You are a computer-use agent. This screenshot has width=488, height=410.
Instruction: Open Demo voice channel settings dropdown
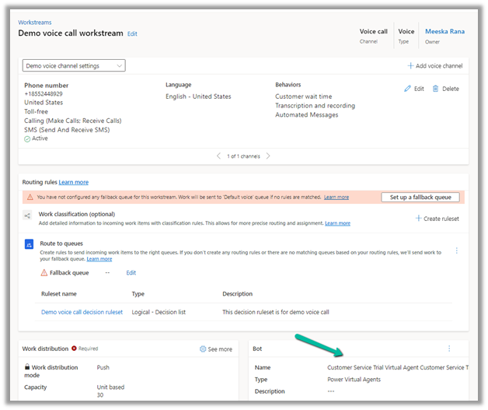(x=74, y=66)
